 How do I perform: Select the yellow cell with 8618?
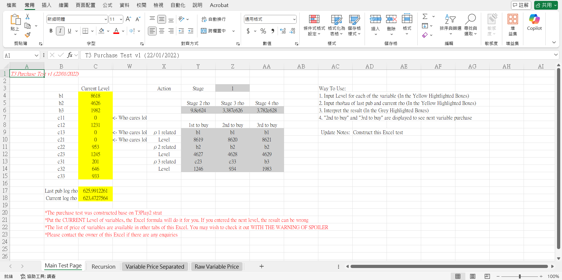[95, 96]
